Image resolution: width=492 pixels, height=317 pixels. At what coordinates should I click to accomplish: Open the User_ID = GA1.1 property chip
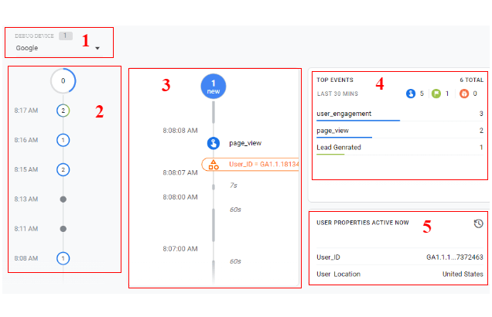[x=250, y=165]
